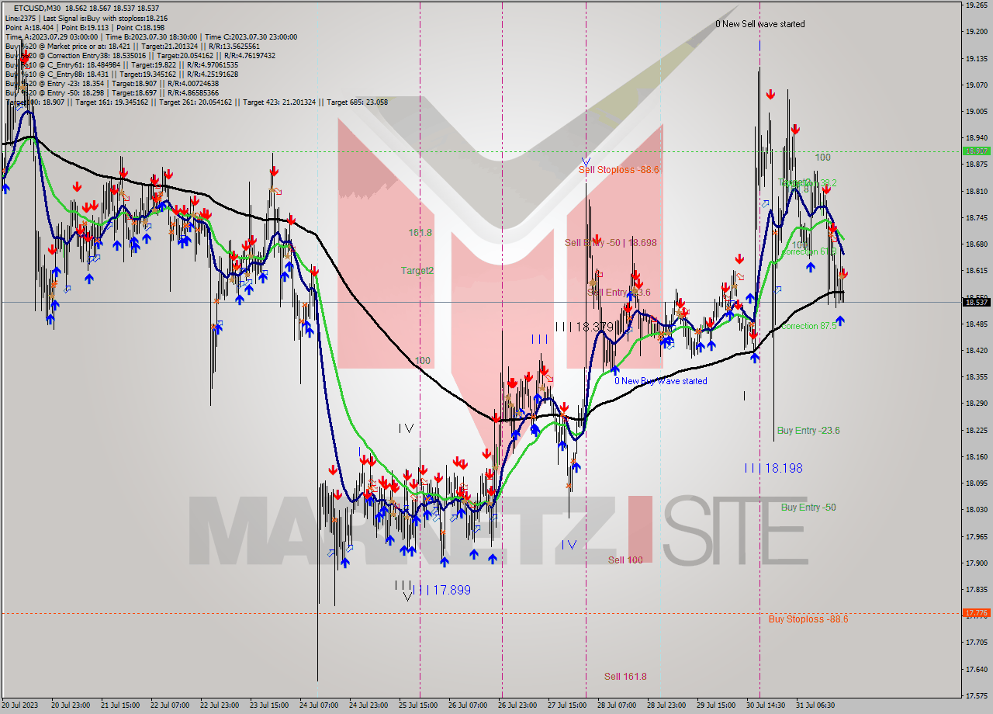Click the '31 Jul 06:30' time label
This screenshot has width=993, height=714.
tap(817, 705)
